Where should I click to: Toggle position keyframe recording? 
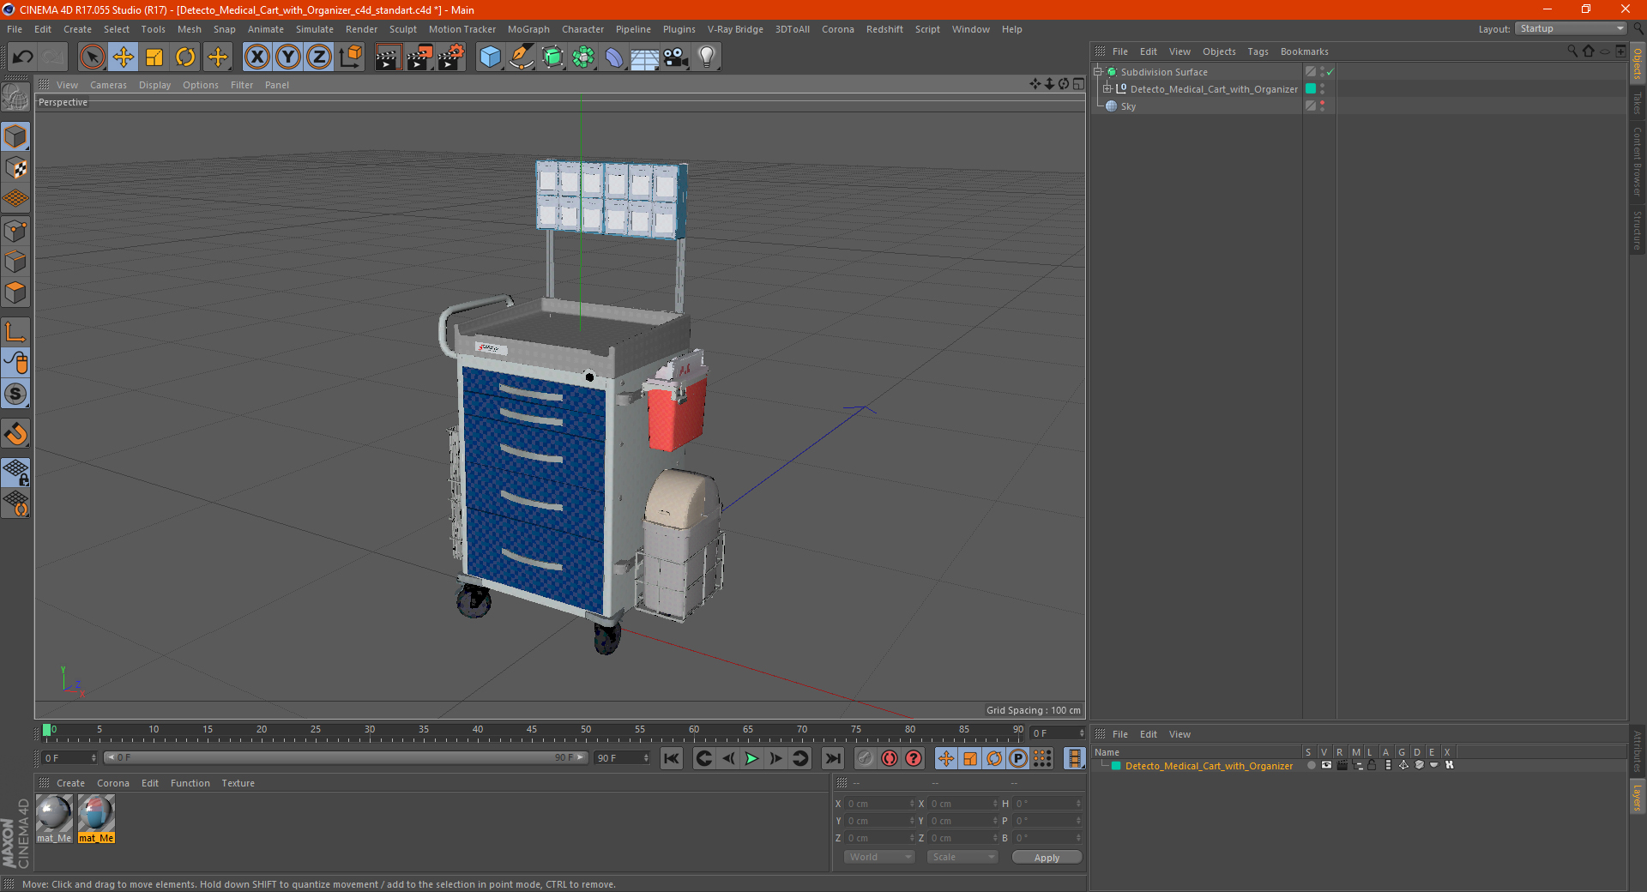coord(946,758)
